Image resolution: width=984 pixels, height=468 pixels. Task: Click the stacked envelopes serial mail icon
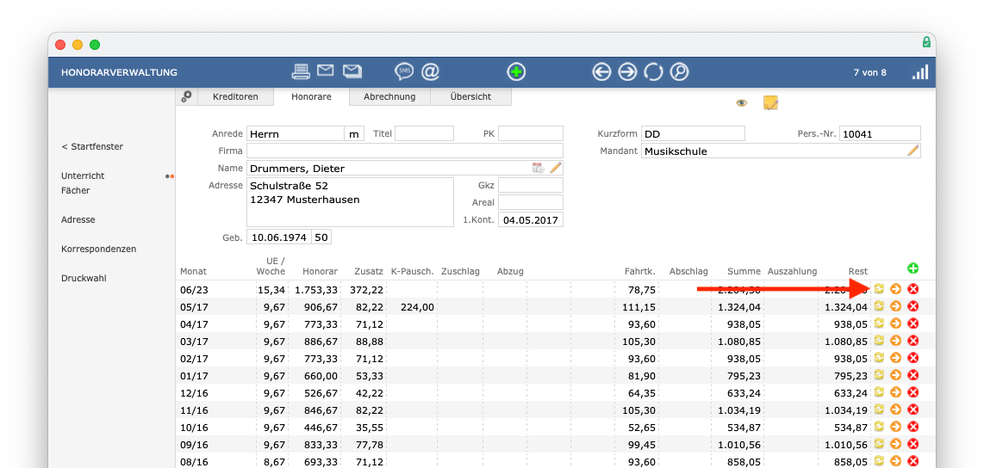coord(352,71)
